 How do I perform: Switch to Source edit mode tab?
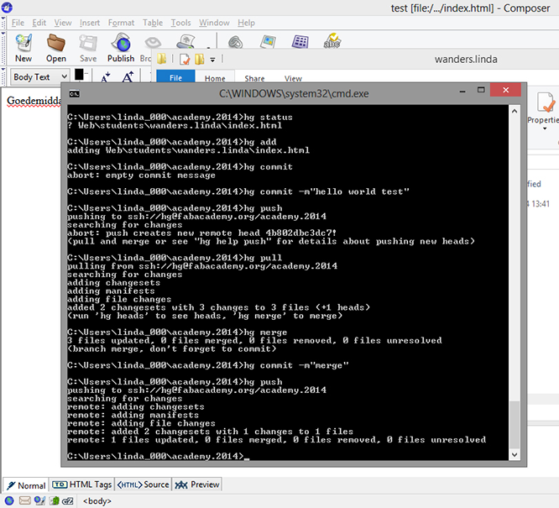(x=143, y=484)
